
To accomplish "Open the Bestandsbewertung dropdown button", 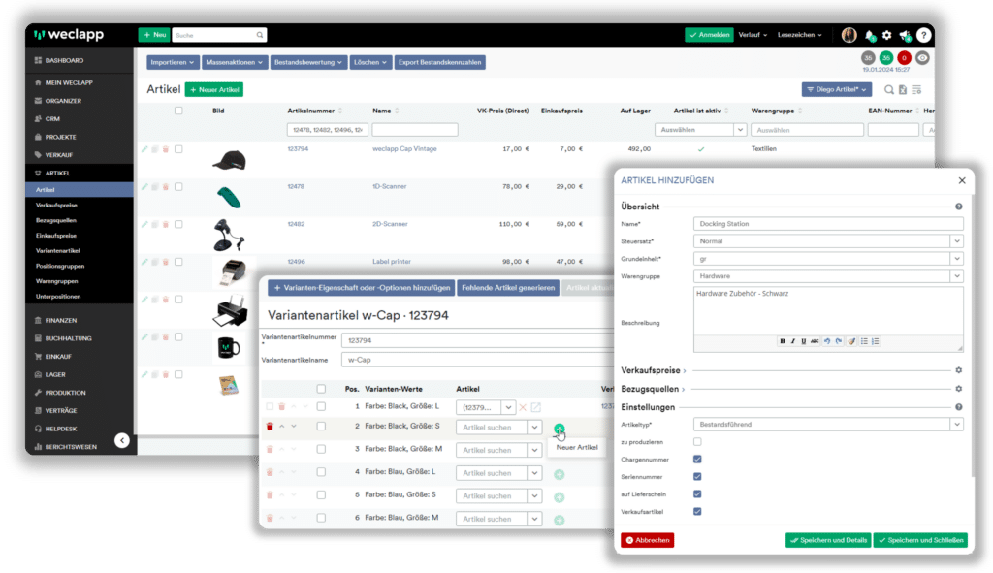I will click(308, 62).
